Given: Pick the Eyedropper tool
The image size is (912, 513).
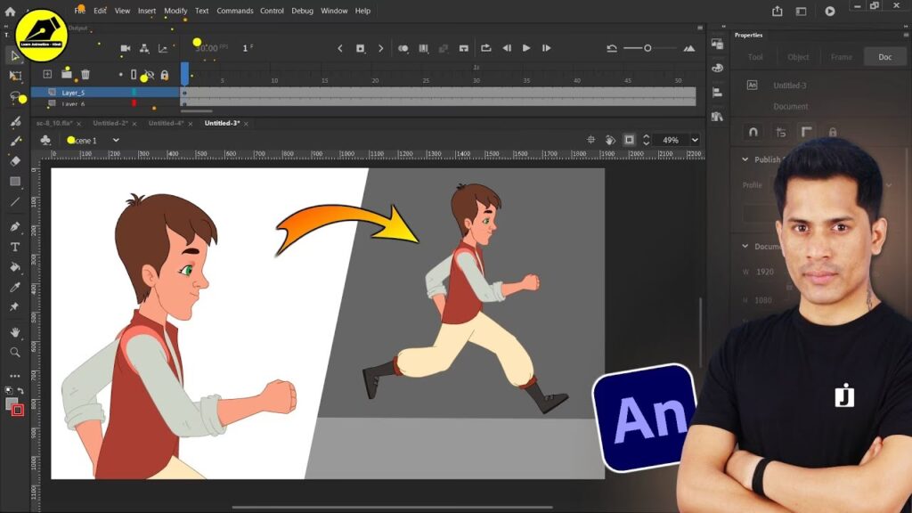Looking at the screenshot, I should tap(15, 287).
